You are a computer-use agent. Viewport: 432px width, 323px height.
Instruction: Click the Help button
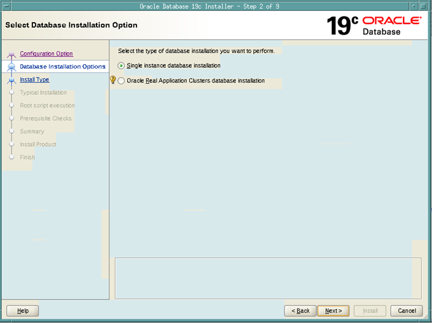(x=23, y=311)
